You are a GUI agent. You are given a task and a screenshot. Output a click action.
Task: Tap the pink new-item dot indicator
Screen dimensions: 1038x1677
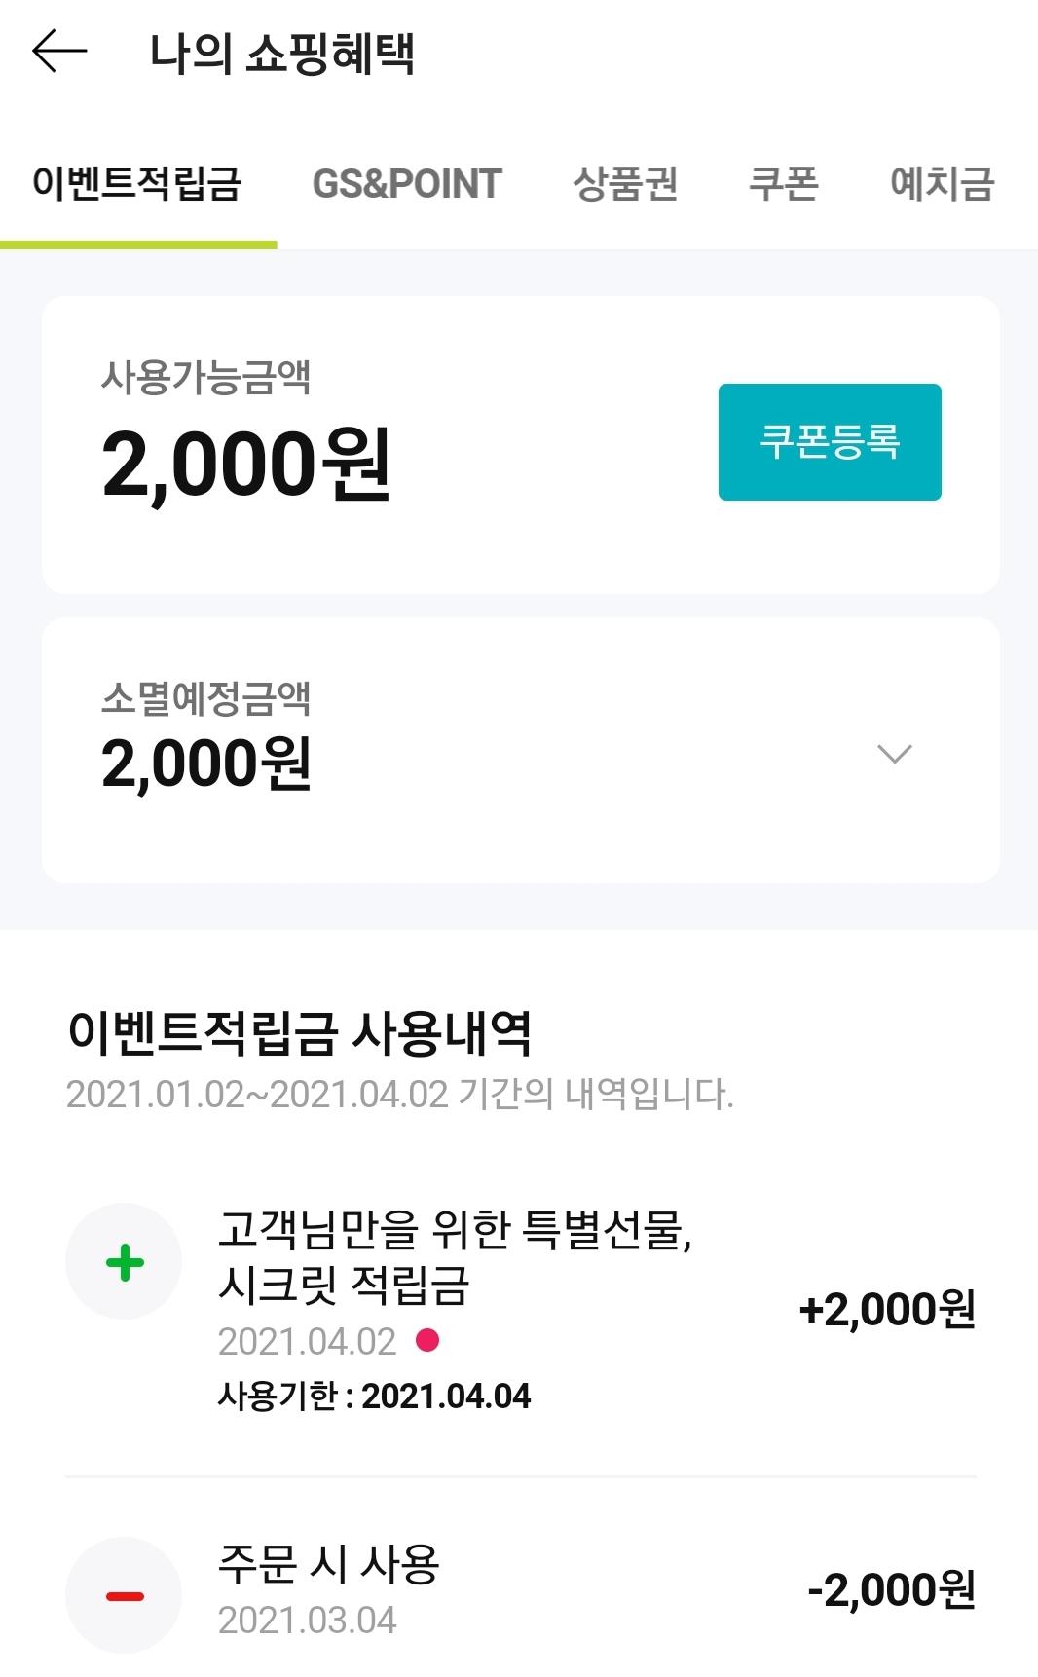click(x=426, y=1341)
